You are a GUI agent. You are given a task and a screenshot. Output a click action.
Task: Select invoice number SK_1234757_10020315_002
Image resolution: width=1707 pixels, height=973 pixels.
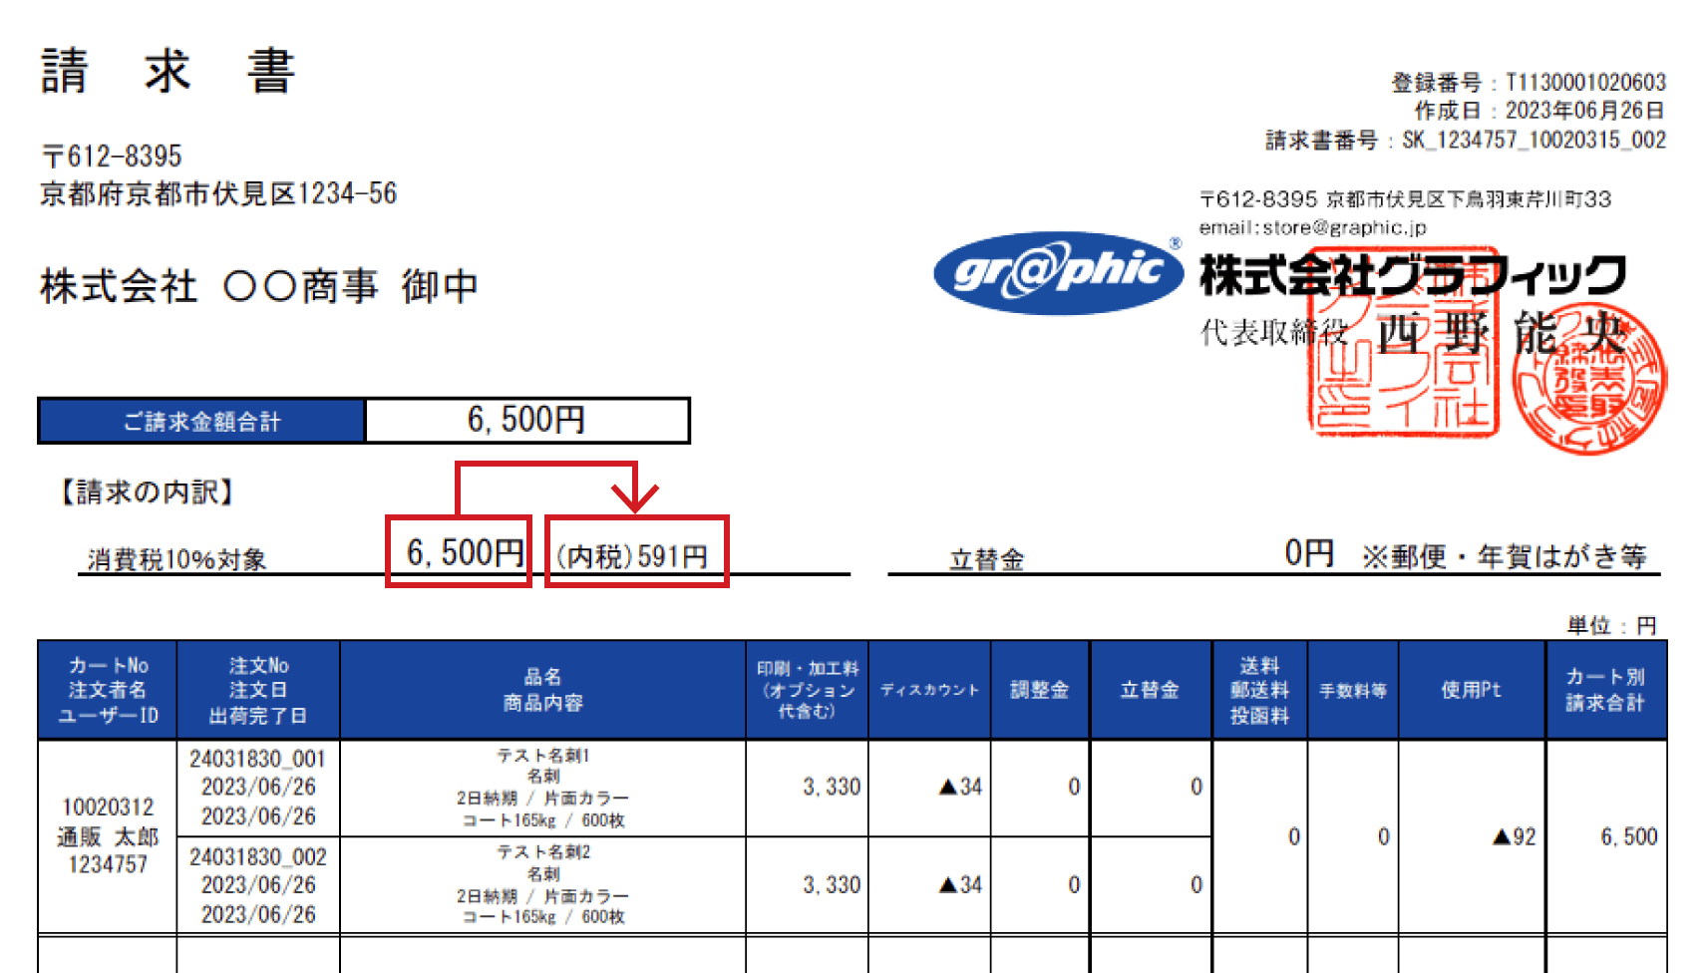coord(1534,140)
